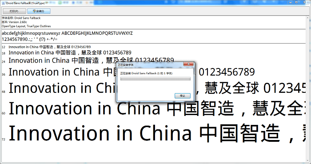Click the 1234567890 punctuation sample line
This screenshot has width=311, height=164.
coord(30,39)
